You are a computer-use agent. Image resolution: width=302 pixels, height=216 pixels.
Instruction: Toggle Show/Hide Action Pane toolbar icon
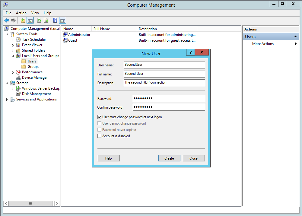point(62,20)
